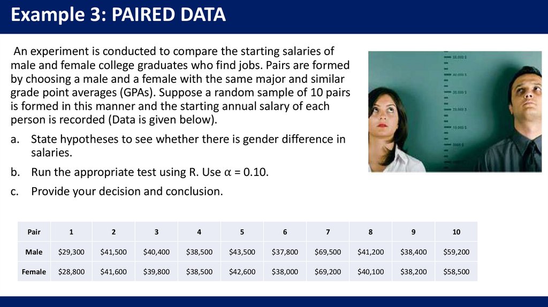Select the $58,500 female salary cell
The width and height of the screenshot is (548, 307).
[x=456, y=272]
